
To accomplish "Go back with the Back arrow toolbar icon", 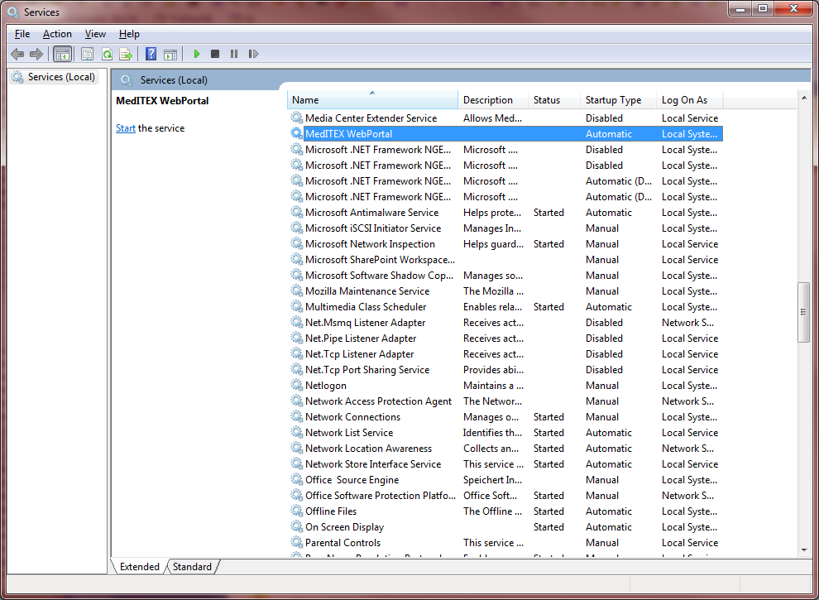I will [17, 54].
